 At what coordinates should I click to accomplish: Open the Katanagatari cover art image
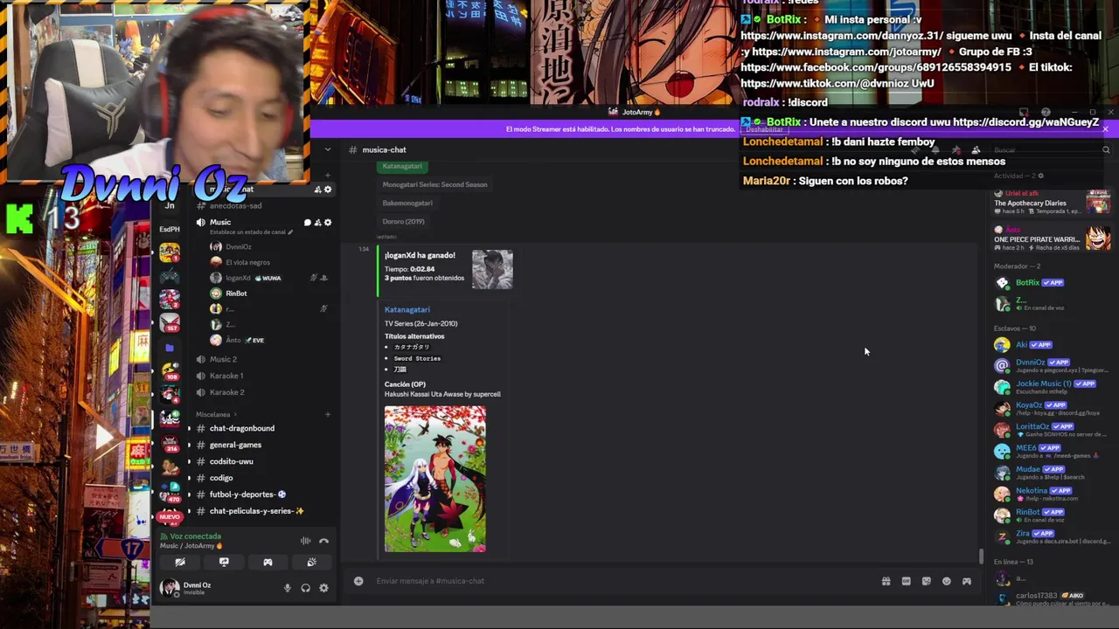point(435,479)
